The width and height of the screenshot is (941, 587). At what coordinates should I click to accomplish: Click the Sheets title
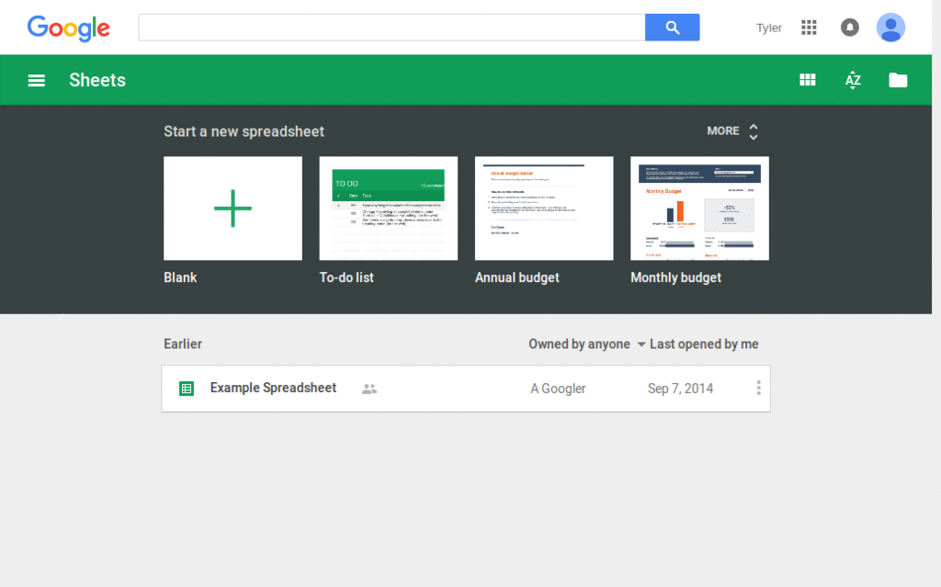coord(97,81)
